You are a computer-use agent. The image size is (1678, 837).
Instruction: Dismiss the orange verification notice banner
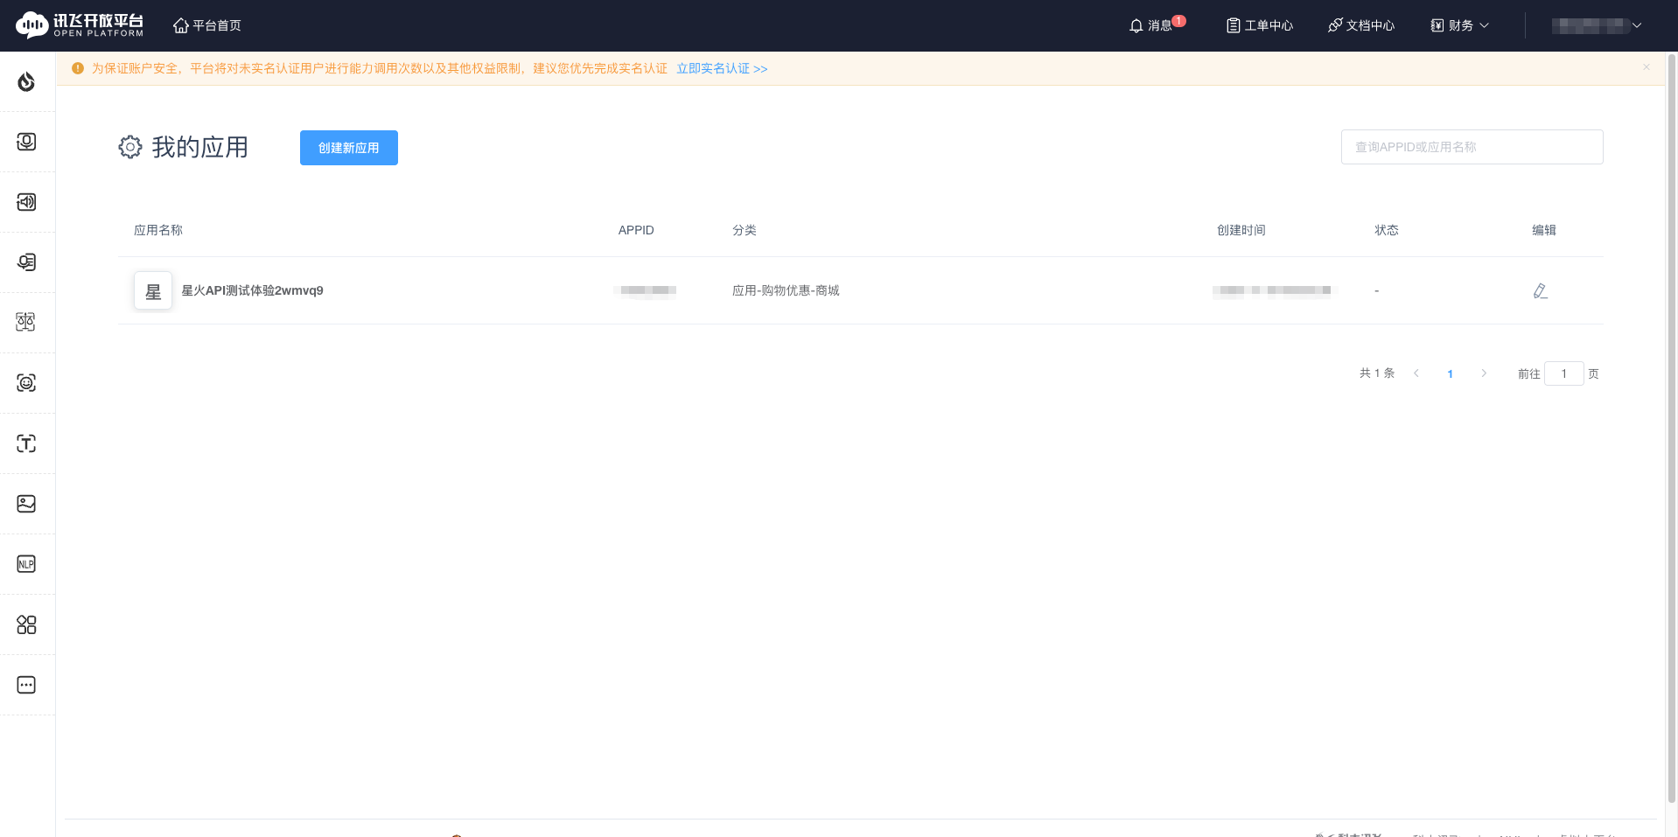1647,67
